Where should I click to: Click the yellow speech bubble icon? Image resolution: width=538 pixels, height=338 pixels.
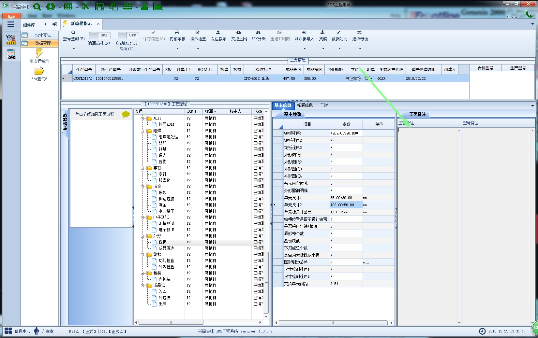(x=126, y=114)
